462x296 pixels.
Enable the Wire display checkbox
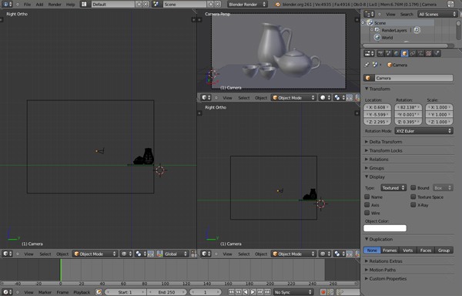click(367, 213)
